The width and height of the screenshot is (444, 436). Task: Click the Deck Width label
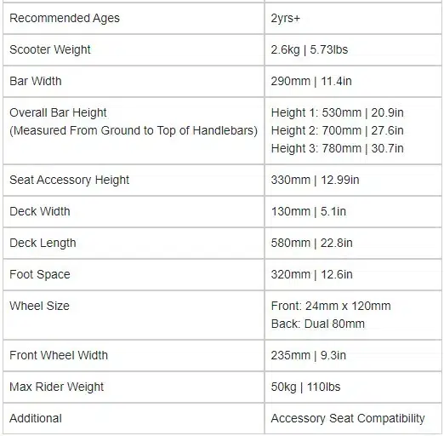40,211
